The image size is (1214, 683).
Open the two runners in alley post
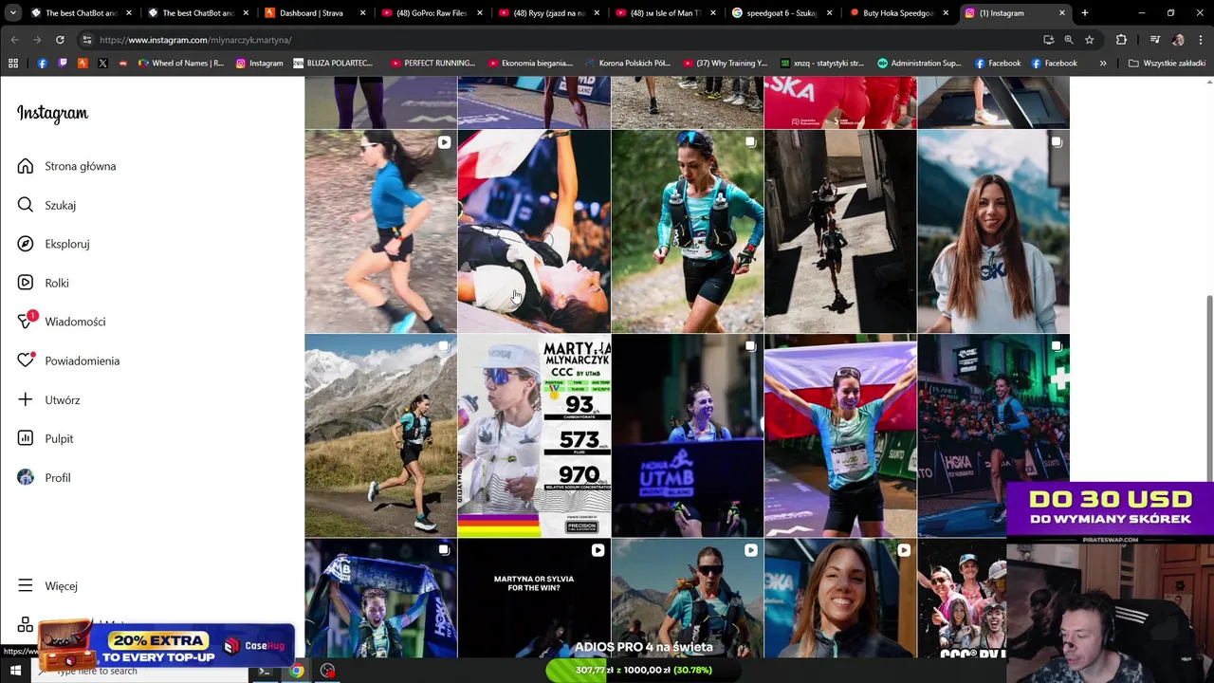point(840,231)
